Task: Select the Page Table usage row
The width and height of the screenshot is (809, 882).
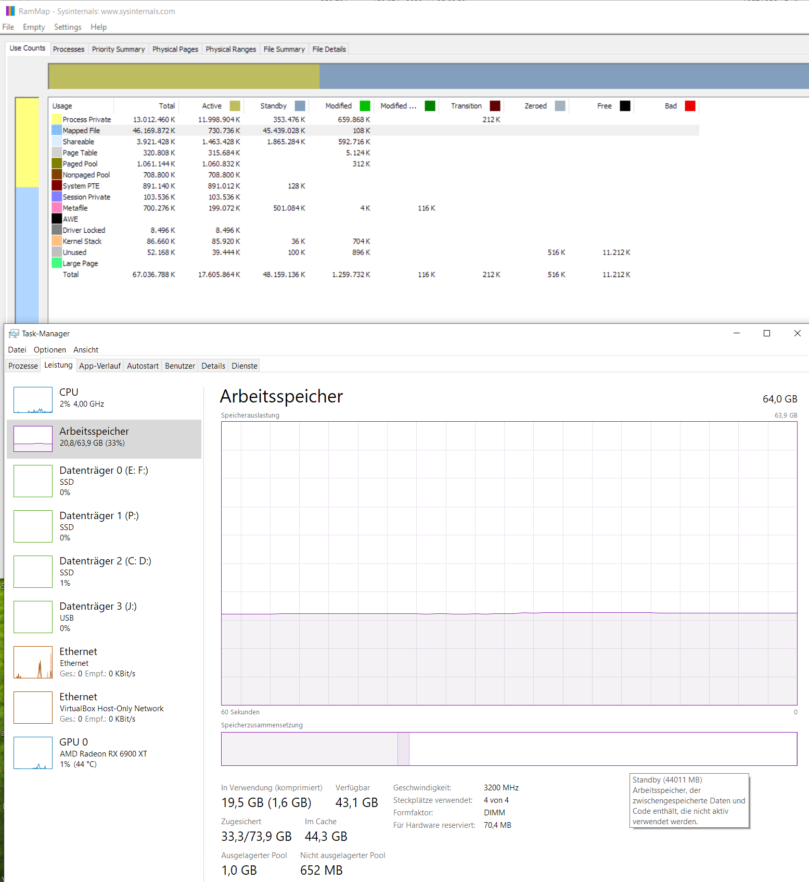Action: tap(374, 153)
